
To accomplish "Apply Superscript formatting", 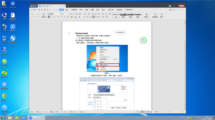I will pos(62,17).
